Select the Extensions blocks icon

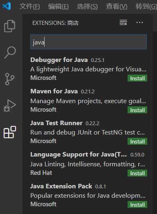(x=10, y=132)
